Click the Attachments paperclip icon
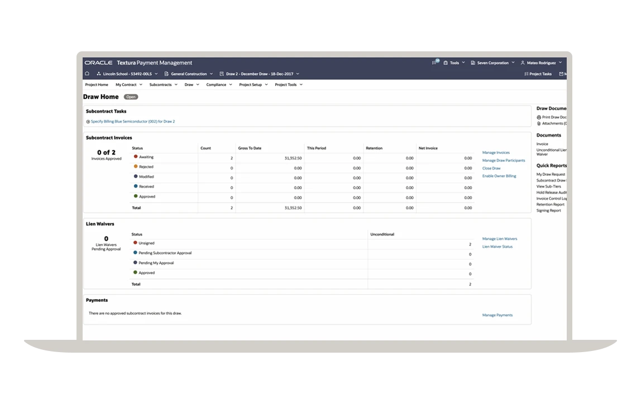Screen dimensions: 641x404 (x=539, y=123)
